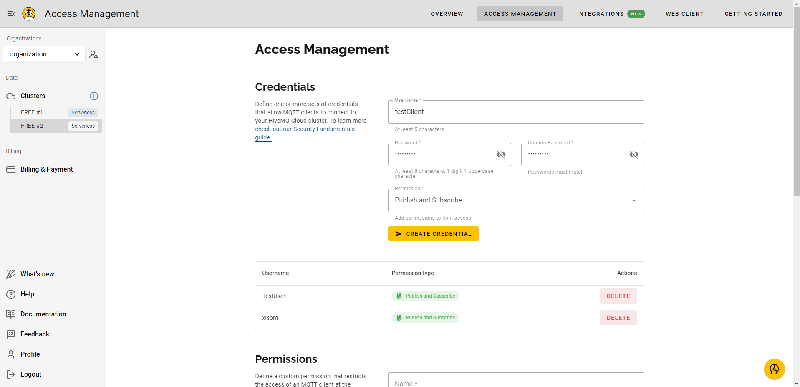
Task: Expand Permission list with its arrow
Action: point(634,200)
